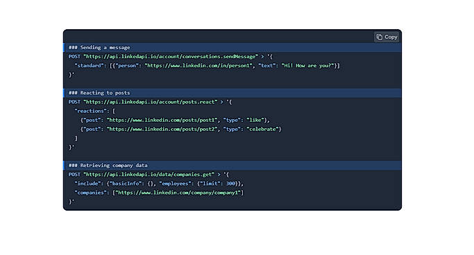Click the '### Retrieving company data' heading line
The image size is (474, 255).
click(232, 166)
